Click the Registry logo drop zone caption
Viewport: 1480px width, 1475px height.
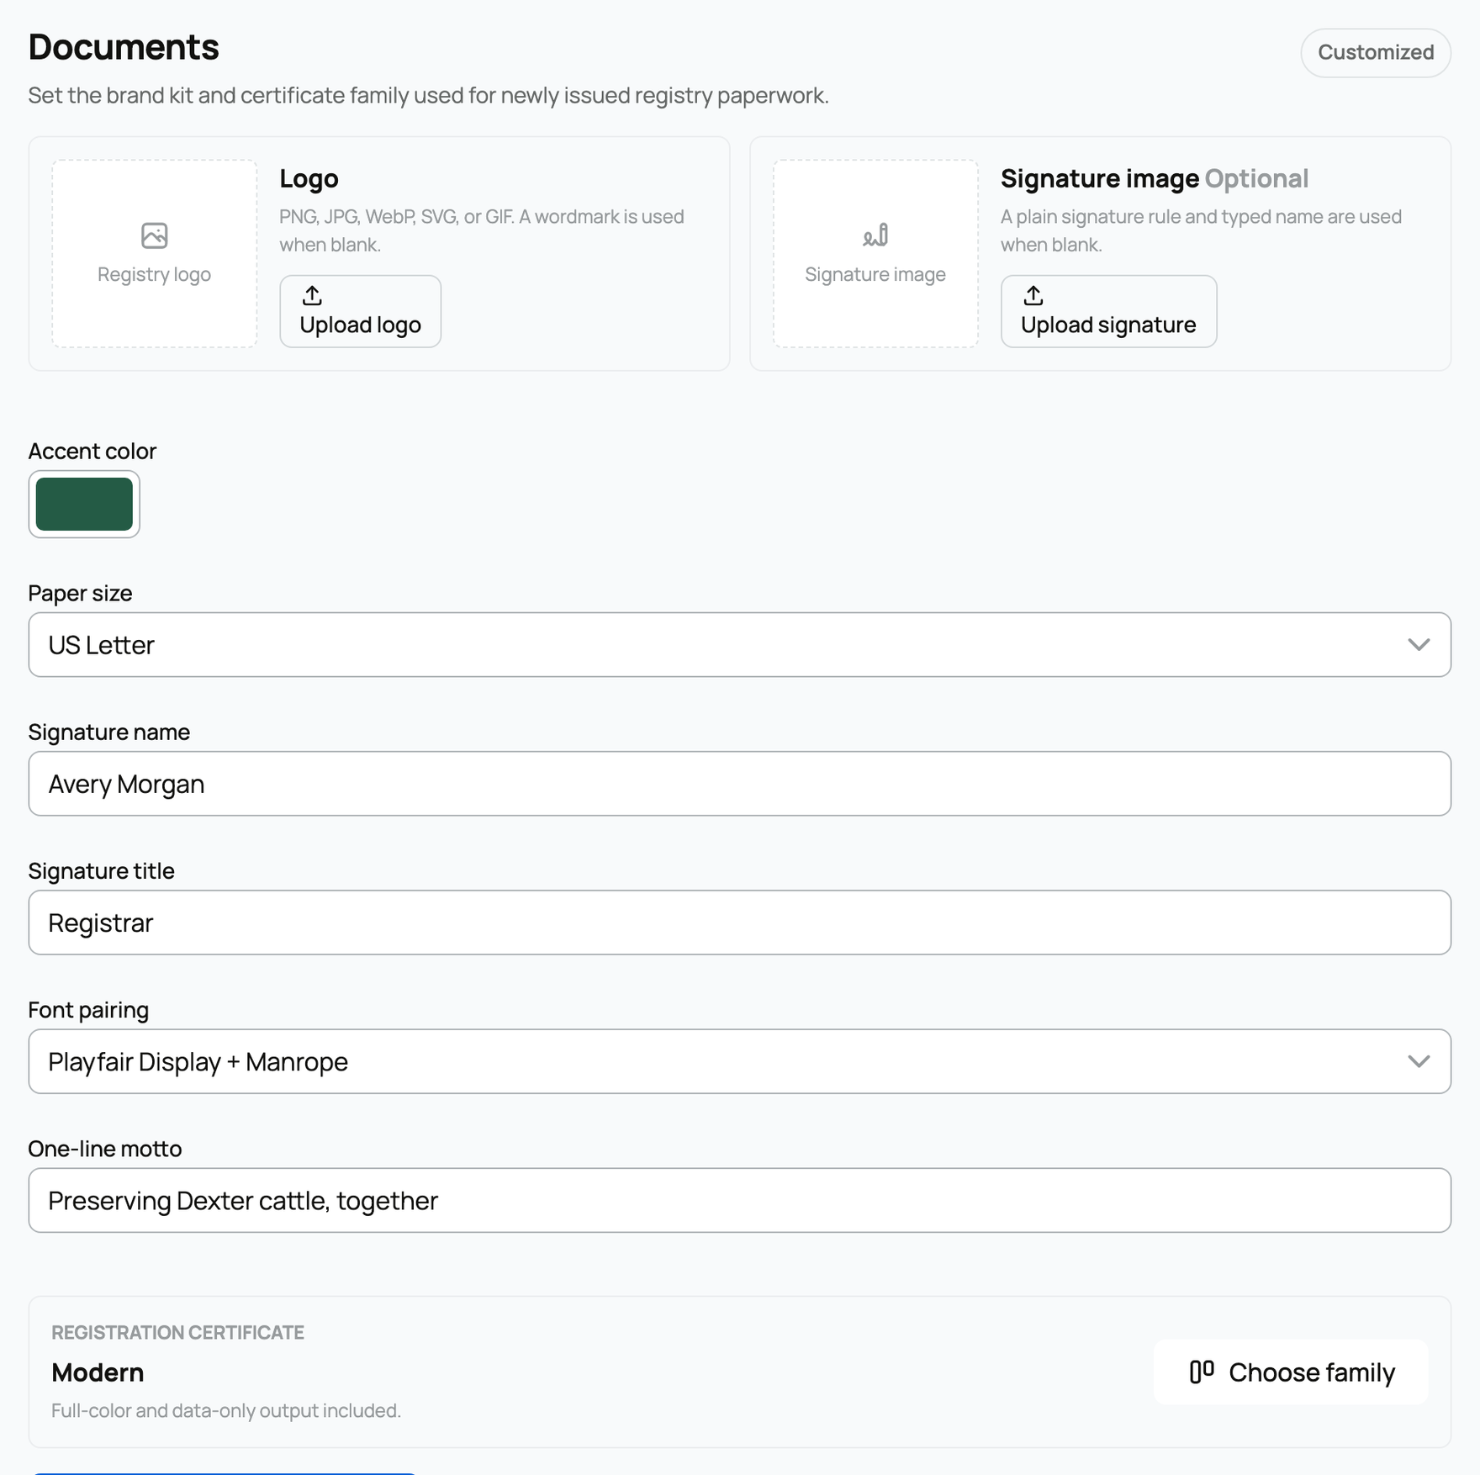point(154,274)
